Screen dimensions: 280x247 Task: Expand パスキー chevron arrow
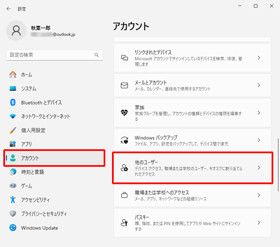point(259,223)
